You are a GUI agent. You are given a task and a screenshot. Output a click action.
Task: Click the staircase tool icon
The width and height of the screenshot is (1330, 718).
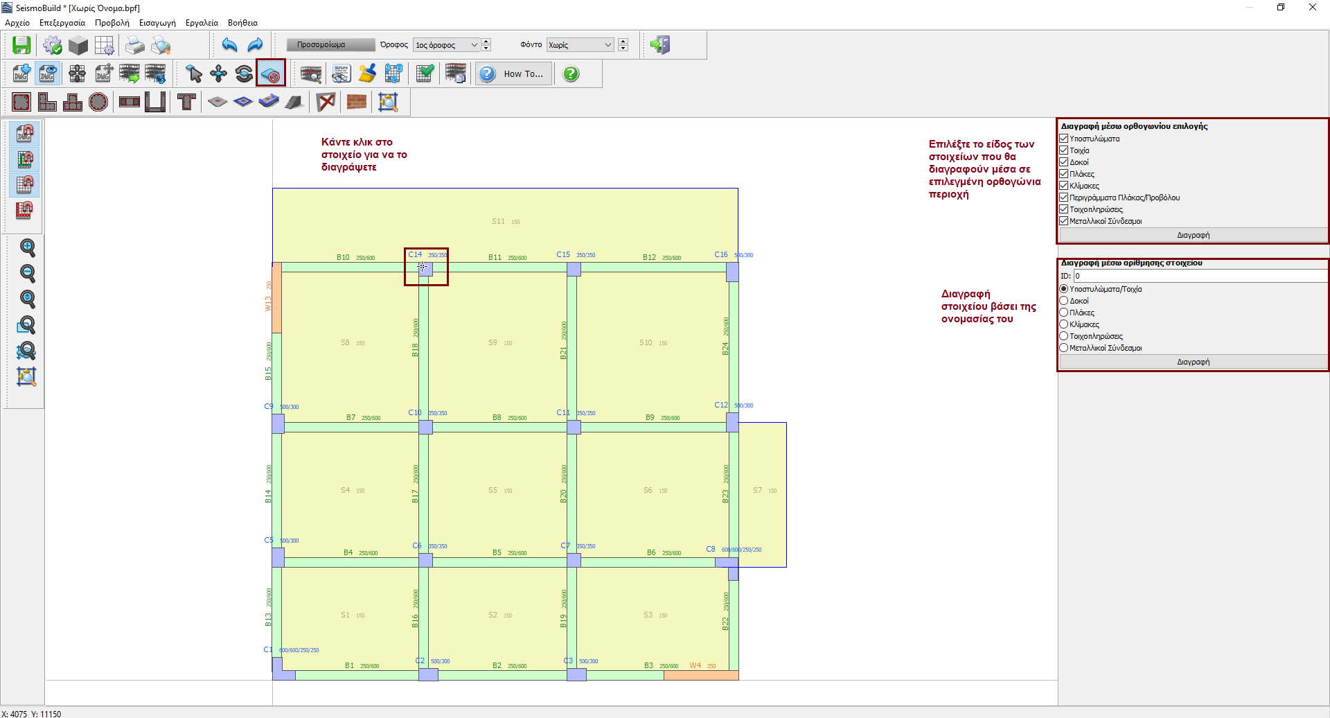coord(294,102)
